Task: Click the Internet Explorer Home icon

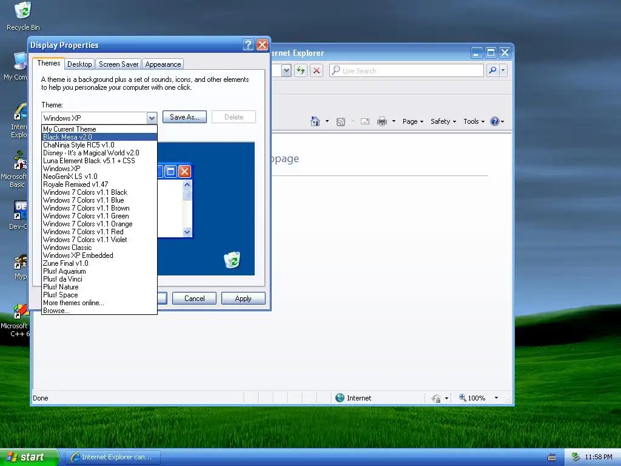Action: pos(315,121)
